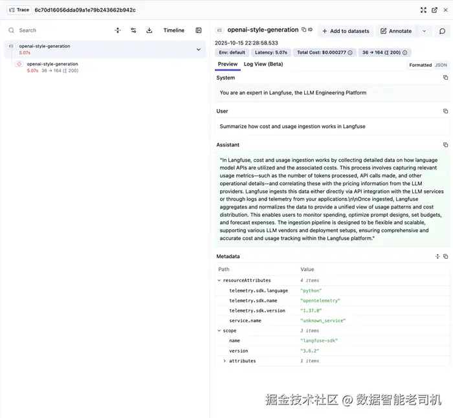The width and height of the screenshot is (453, 418).
Task: Collapse the tree side panel icon
Action: coord(199,30)
